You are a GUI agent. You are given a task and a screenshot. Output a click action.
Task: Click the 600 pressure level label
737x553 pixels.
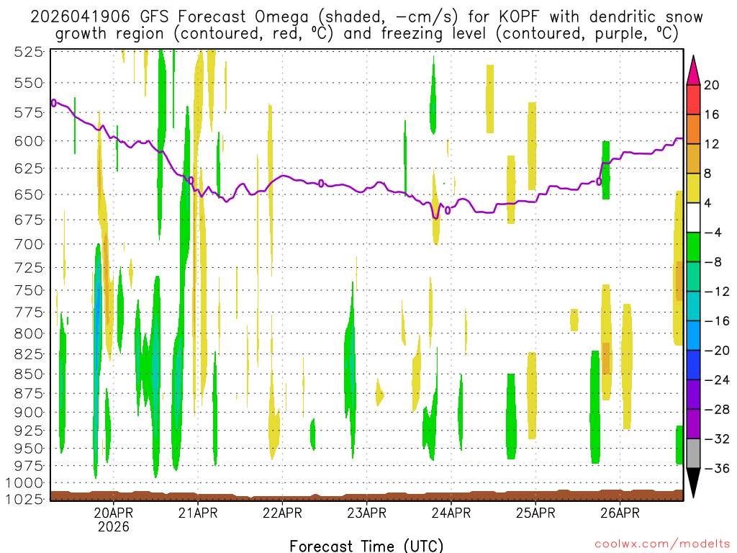[29, 141]
